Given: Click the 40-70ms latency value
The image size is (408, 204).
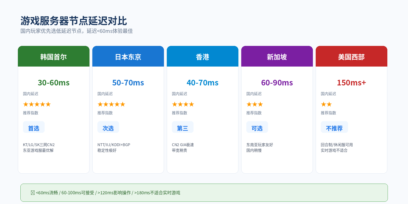Looking at the screenshot, I should [x=202, y=83].
